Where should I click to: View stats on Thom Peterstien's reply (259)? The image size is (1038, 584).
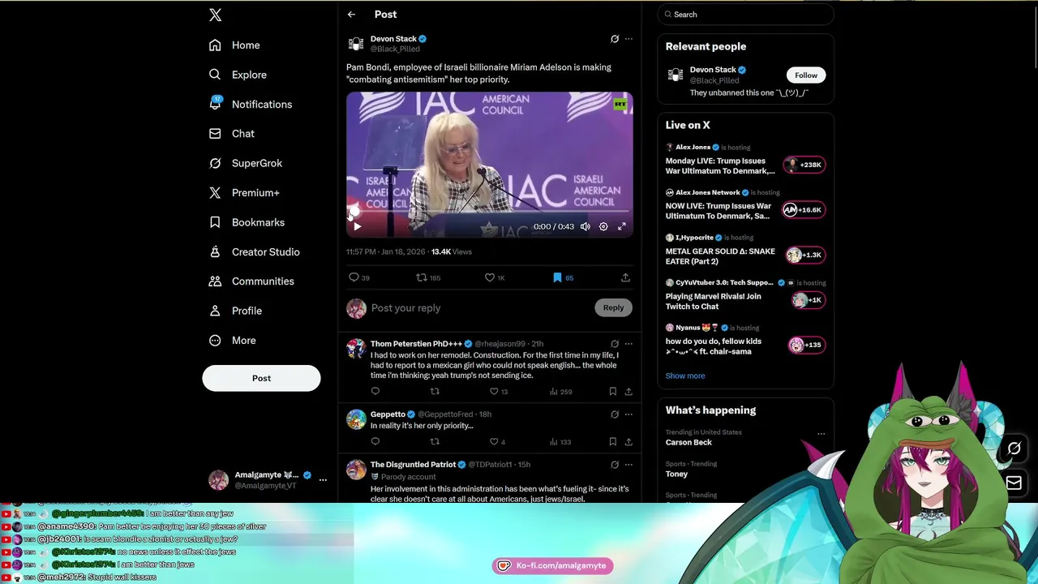tap(560, 392)
